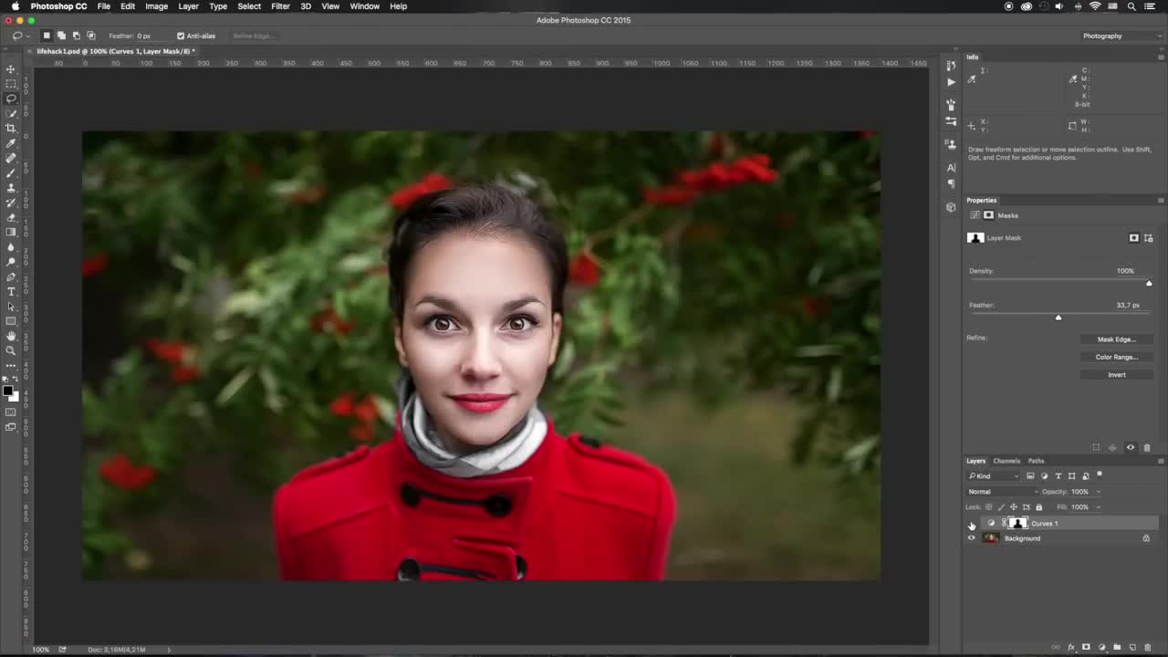Hide the Background layer using eye icon
The width and height of the screenshot is (1168, 657).
(x=971, y=538)
